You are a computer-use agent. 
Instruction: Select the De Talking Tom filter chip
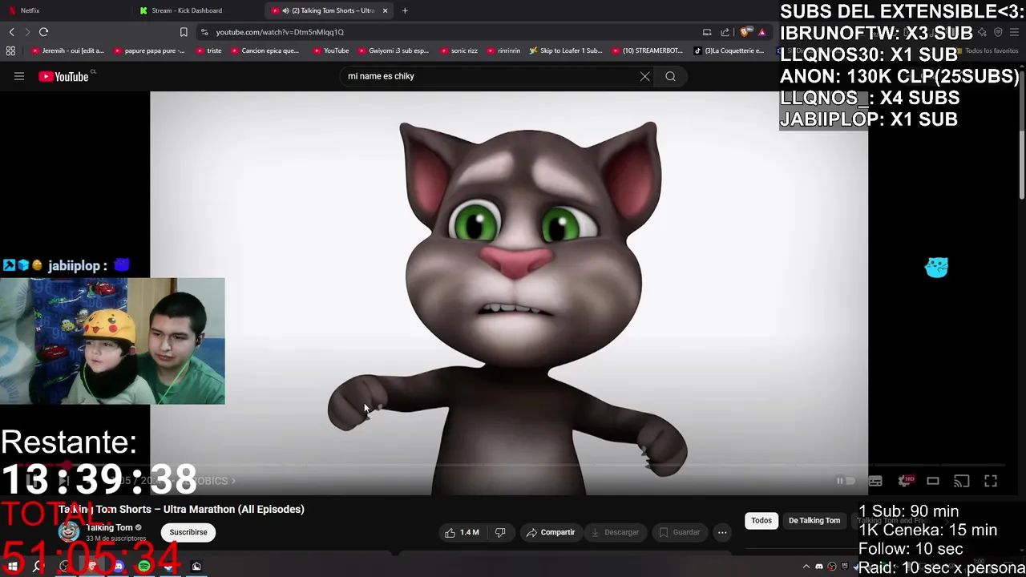[814, 521]
